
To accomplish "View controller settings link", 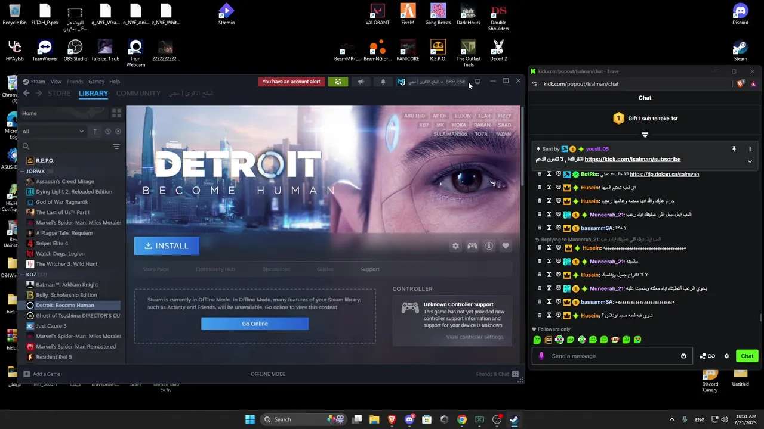I will click(475, 337).
